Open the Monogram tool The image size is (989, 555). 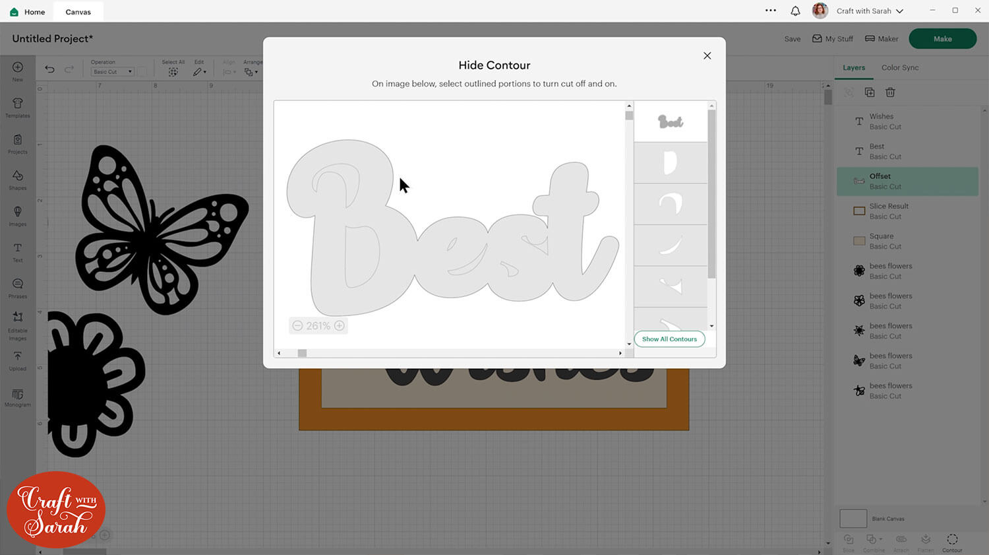point(18,397)
